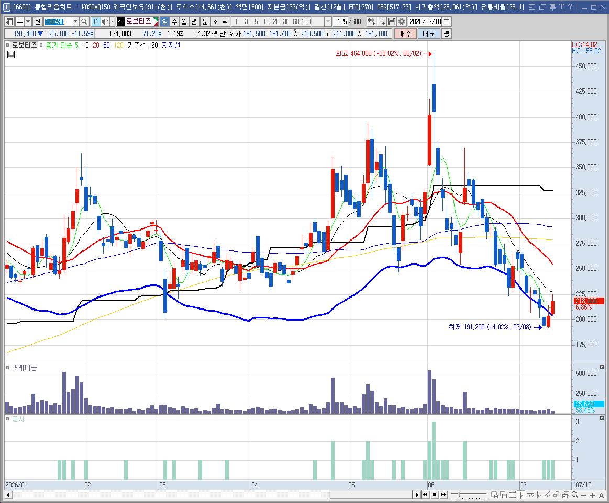Click the 매도 sell button
Screen dimensions: 609x503
[429, 34]
